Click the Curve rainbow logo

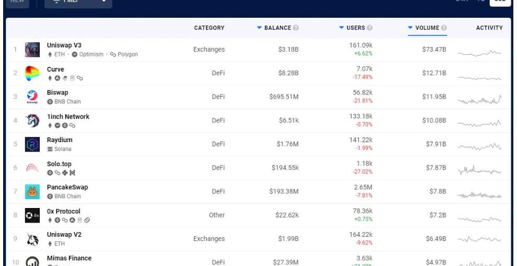click(x=32, y=74)
